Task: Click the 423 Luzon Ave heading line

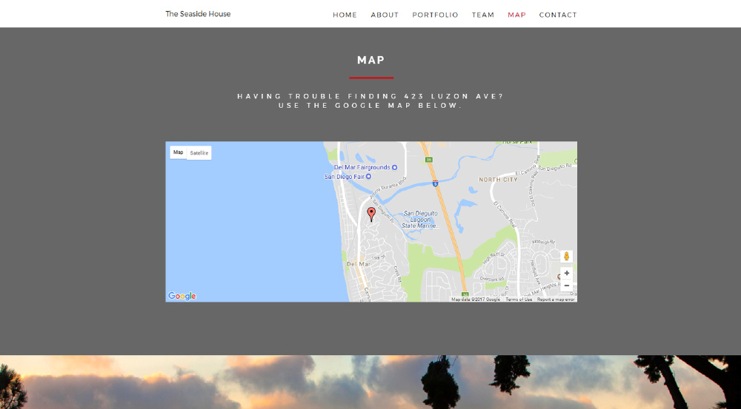Action: [371, 96]
